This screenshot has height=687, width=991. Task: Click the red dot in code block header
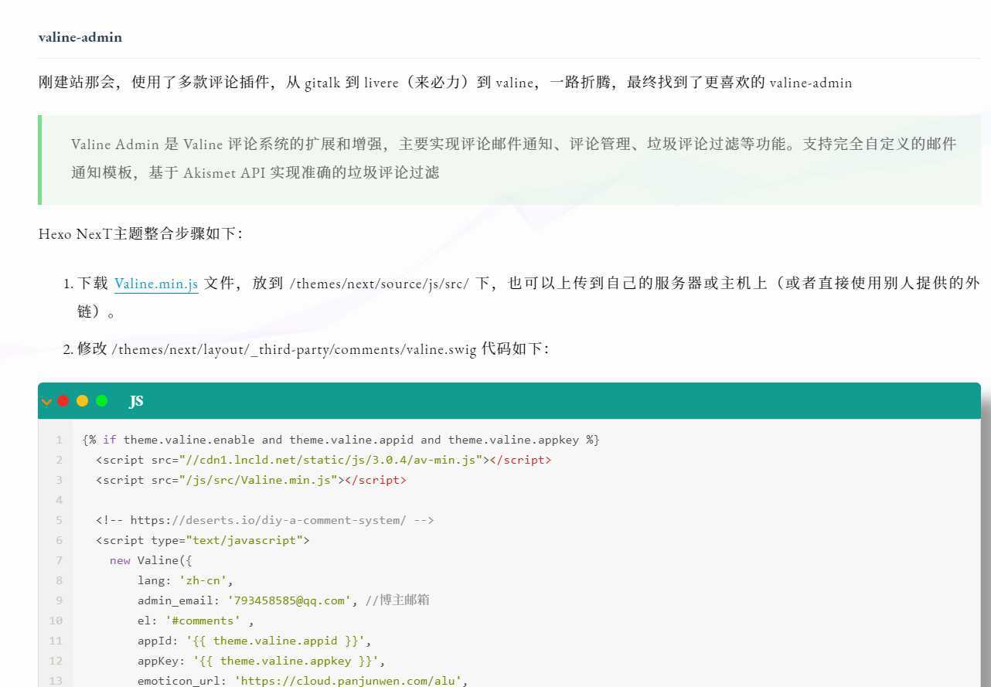[63, 400]
